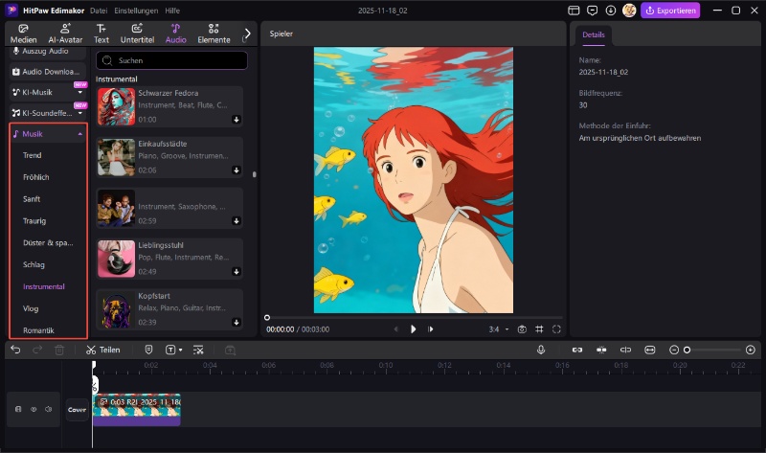Preview the Kopfstart thumbnail
This screenshot has height=453, width=766.
(116, 309)
